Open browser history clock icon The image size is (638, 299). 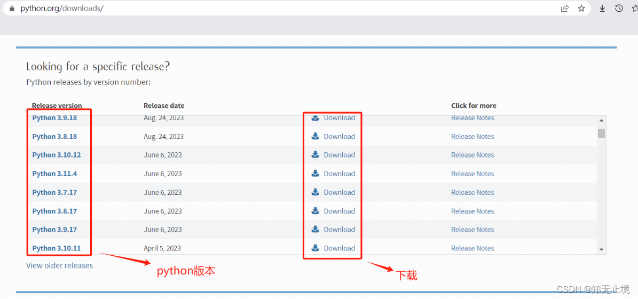click(x=619, y=8)
